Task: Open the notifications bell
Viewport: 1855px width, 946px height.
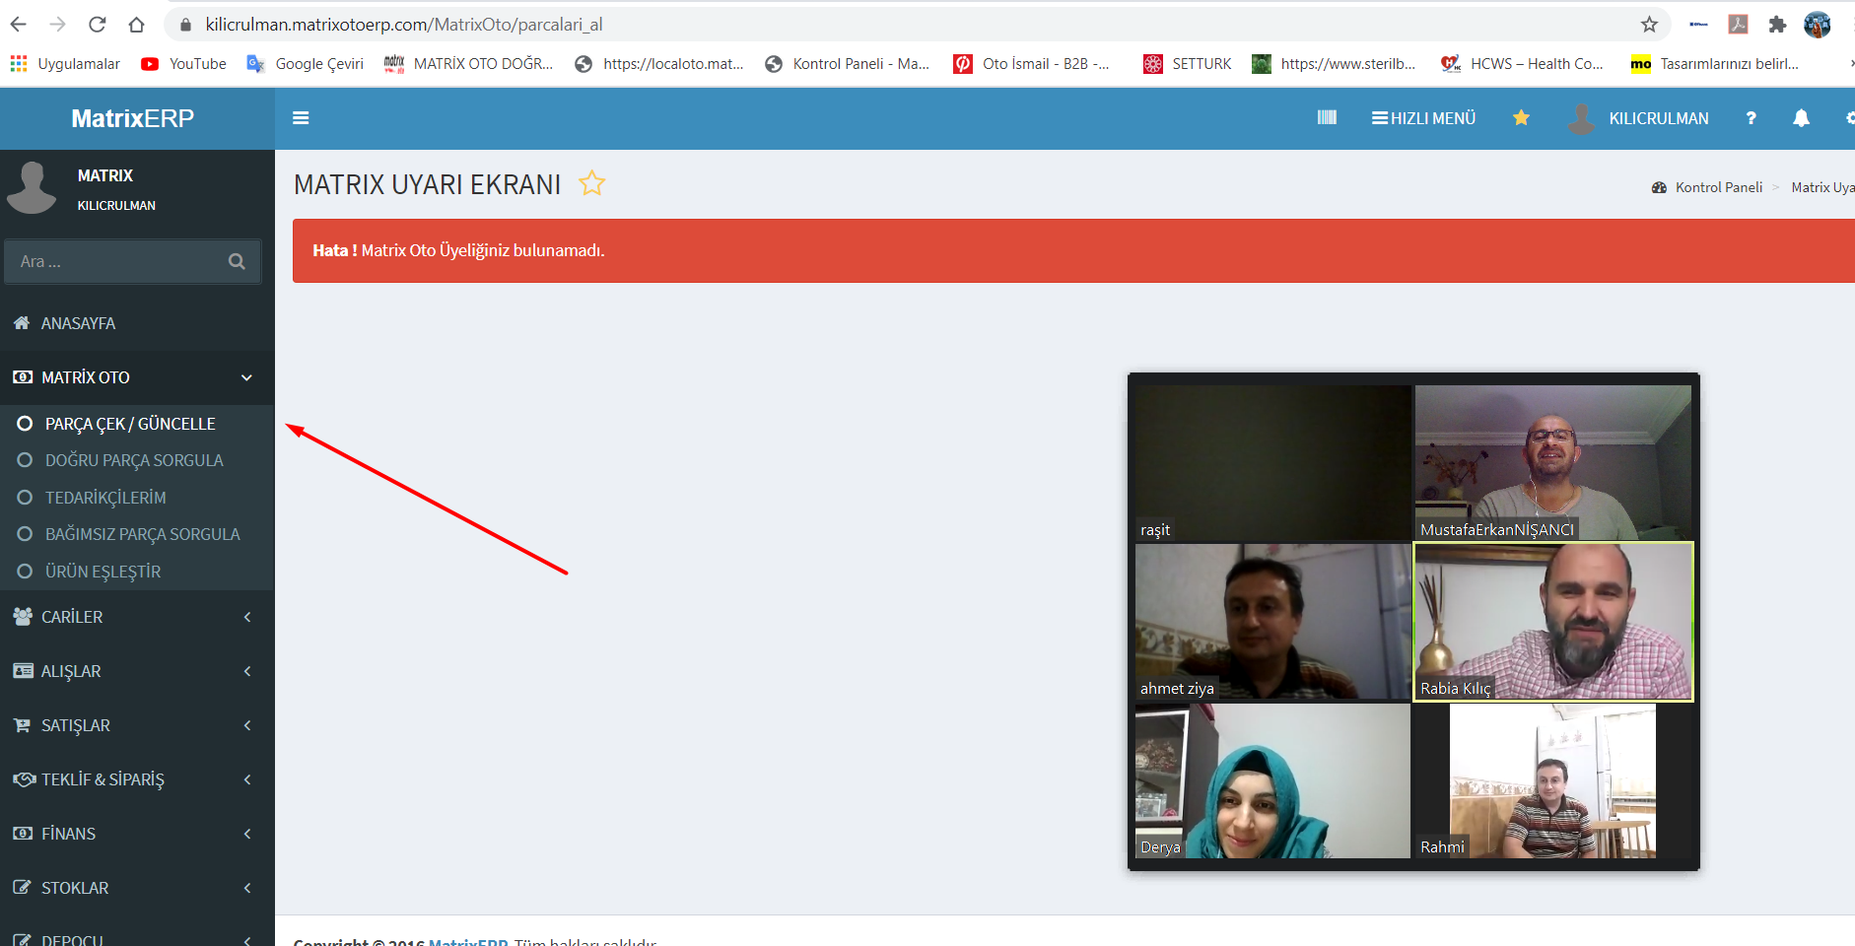Action: click(x=1801, y=118)
